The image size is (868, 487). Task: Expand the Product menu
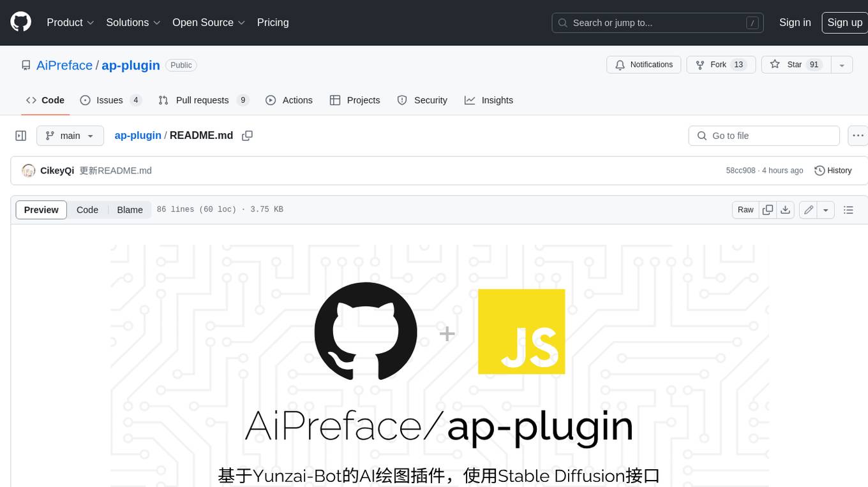70,22
